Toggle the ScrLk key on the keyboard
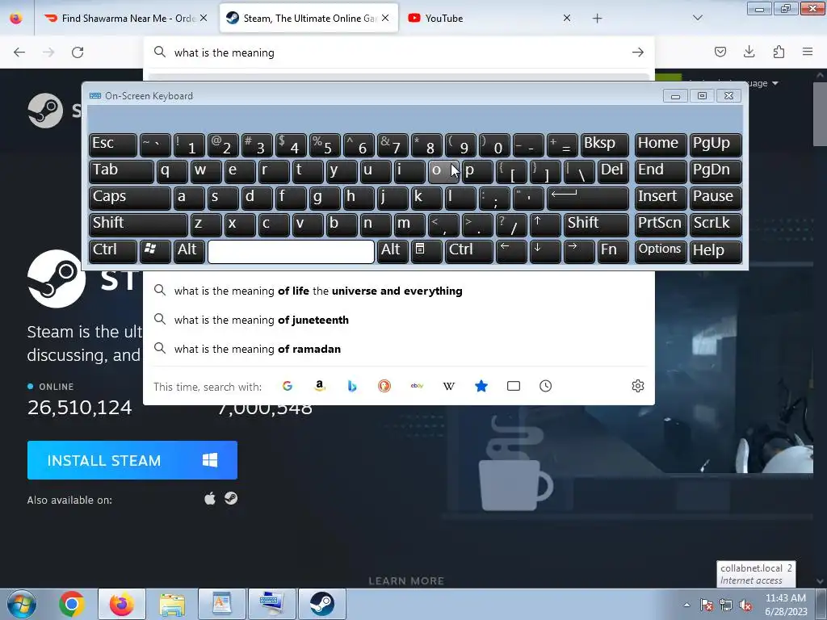The height and width of the screenshot is (620, 827). tap(716, 224)
